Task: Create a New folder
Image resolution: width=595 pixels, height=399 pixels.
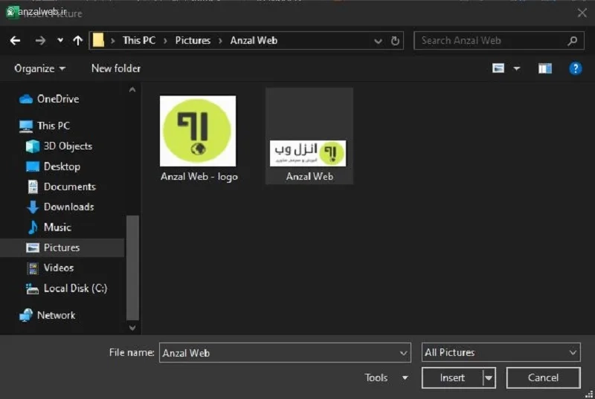Action: tap(116, 68)
